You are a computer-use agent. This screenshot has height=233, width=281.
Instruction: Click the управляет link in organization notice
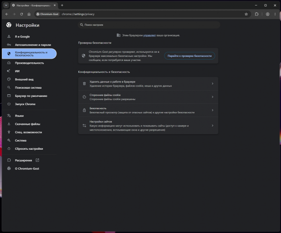point(149,35)
